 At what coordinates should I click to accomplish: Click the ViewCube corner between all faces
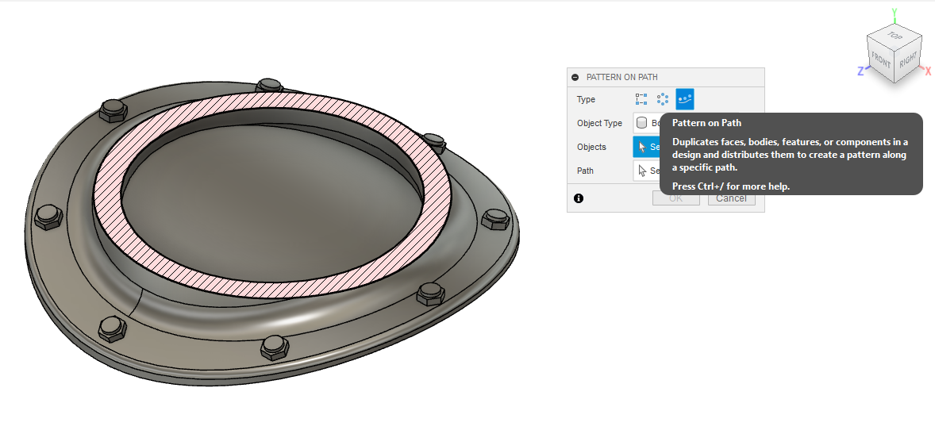(895, 50)
